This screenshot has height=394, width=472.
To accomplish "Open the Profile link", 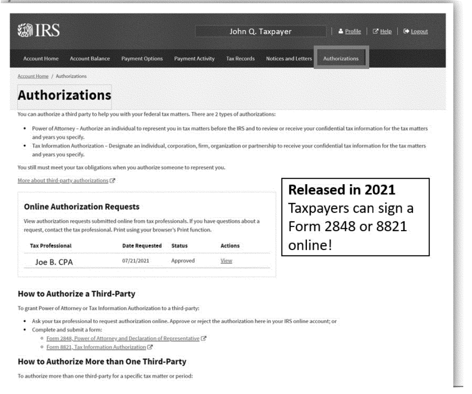I will tap(353, 31).
